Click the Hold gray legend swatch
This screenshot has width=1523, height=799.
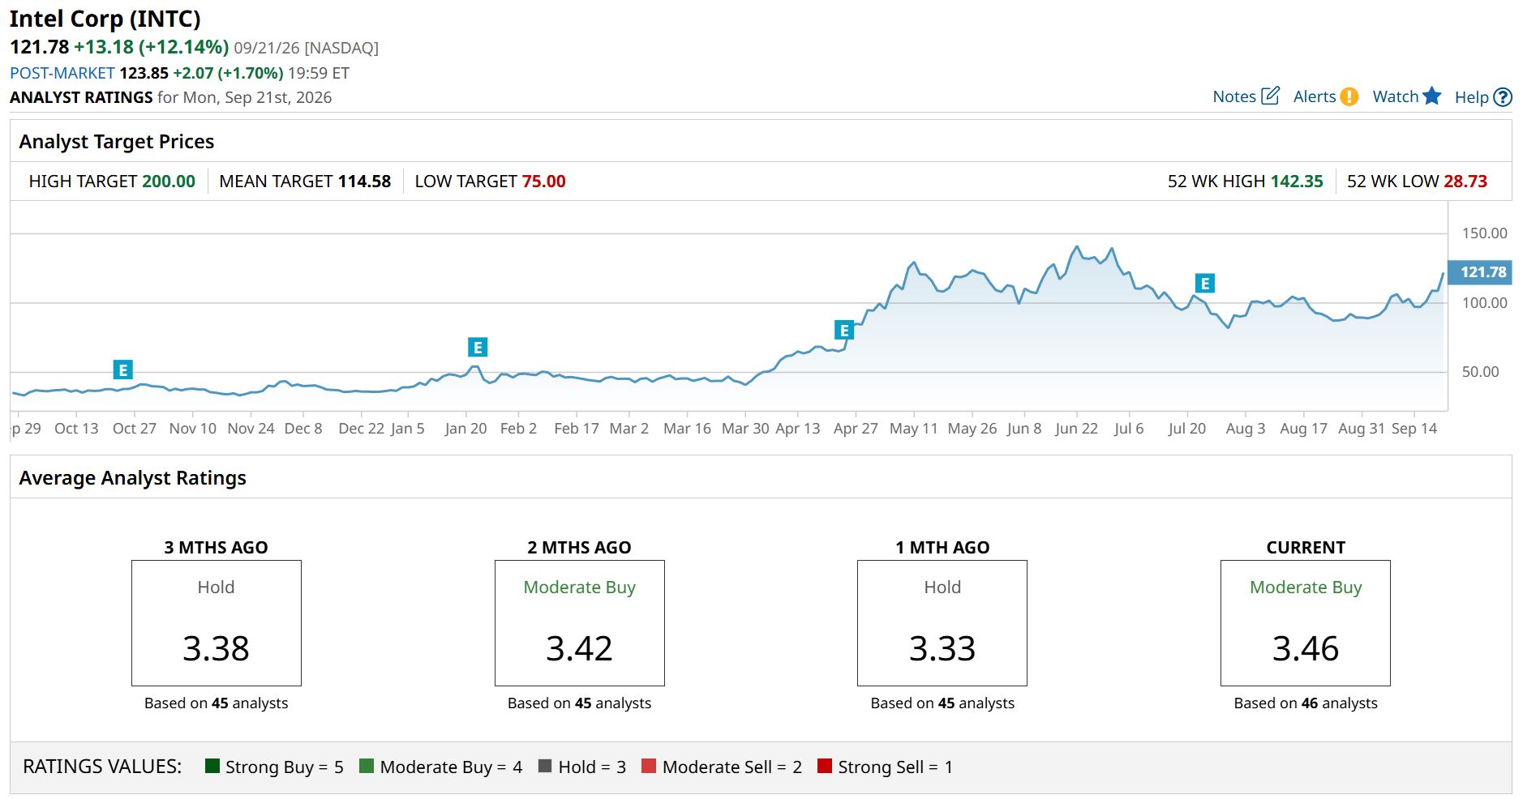click(545, 766)
